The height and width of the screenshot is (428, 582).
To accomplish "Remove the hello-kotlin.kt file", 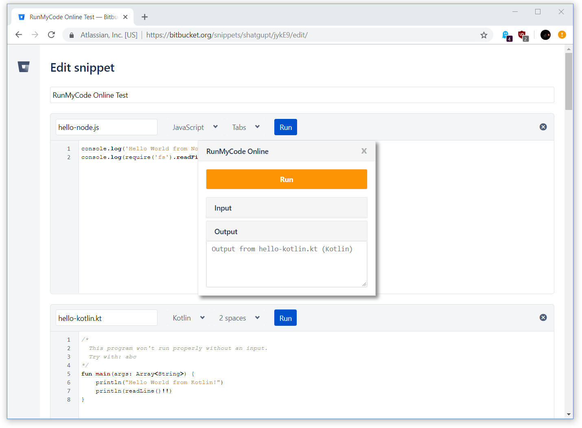I will coord(543,318).
